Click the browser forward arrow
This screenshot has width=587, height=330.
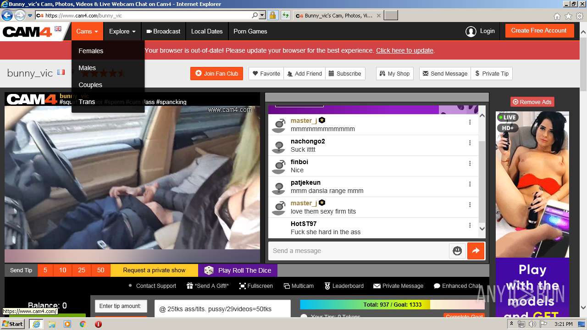click(x=19, y=16)
